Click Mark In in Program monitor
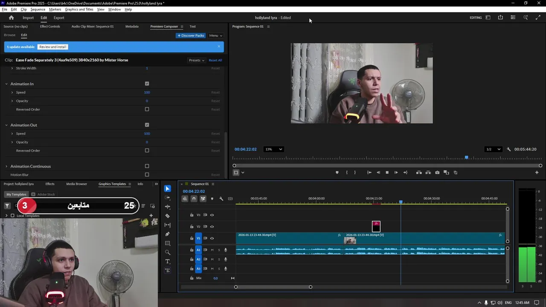This screenshot has height=307, width=546. click(346, 173)
